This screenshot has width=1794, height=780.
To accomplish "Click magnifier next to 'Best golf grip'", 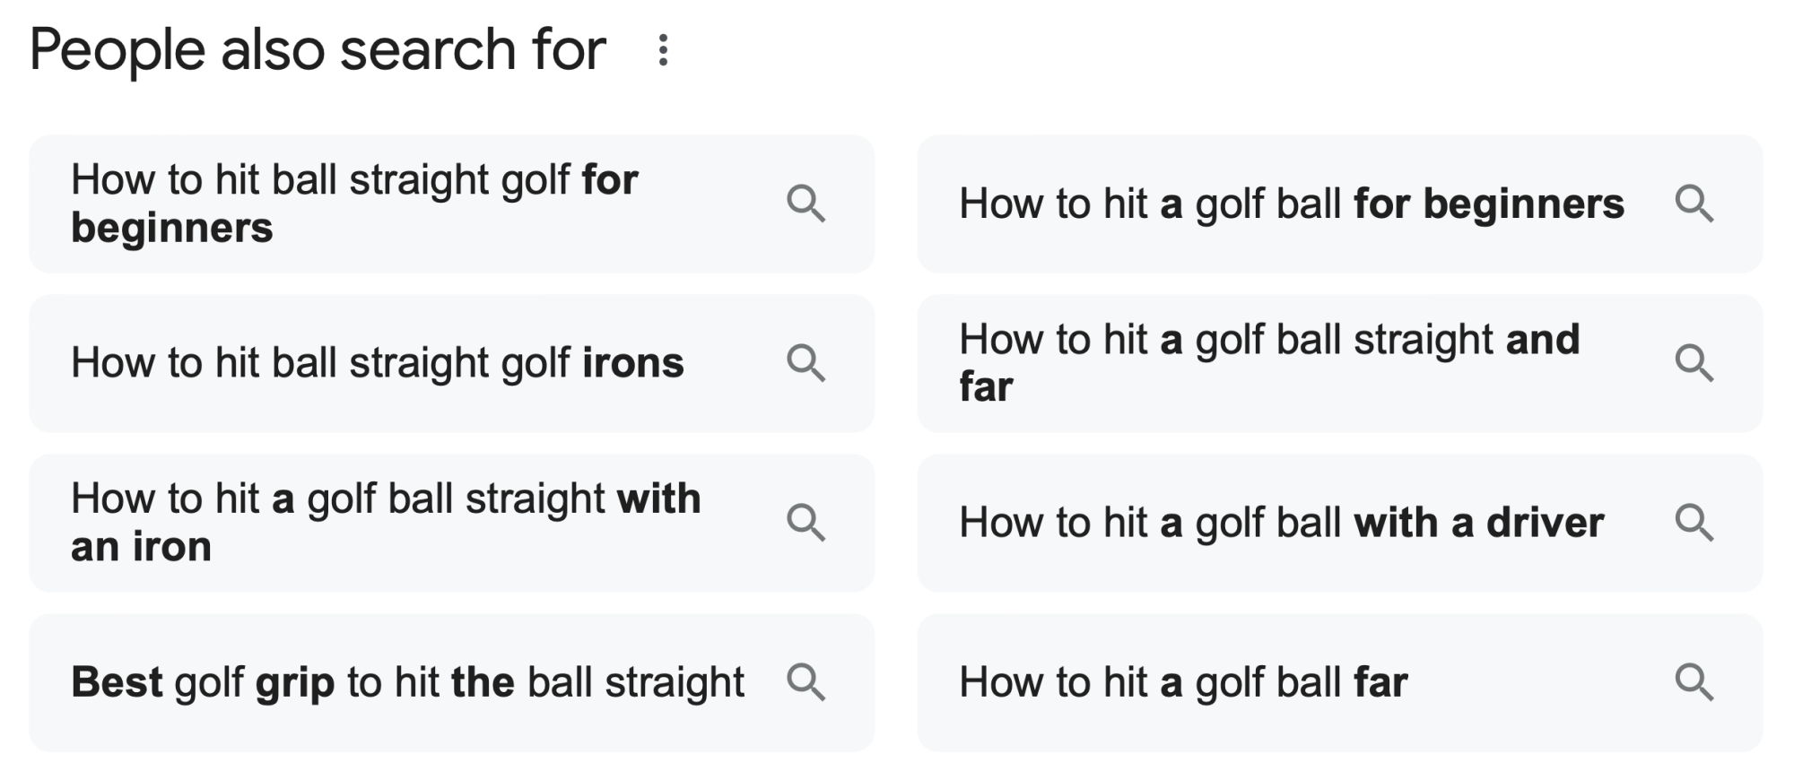I will coord(806,682).
